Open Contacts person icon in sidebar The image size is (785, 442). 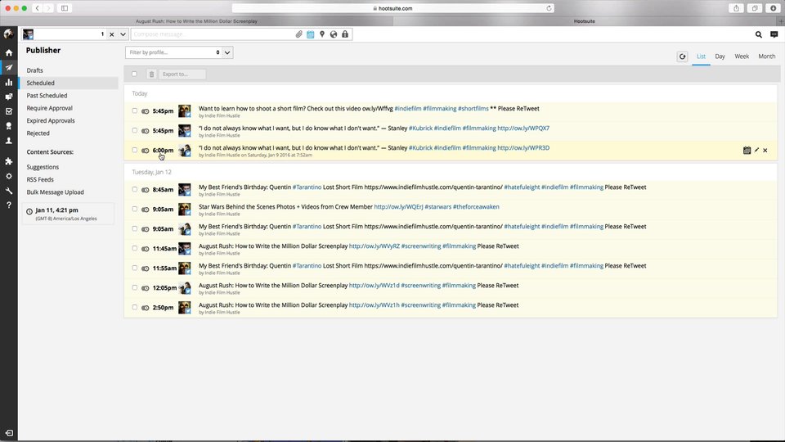pyautogui.click(x=8, y=141)
